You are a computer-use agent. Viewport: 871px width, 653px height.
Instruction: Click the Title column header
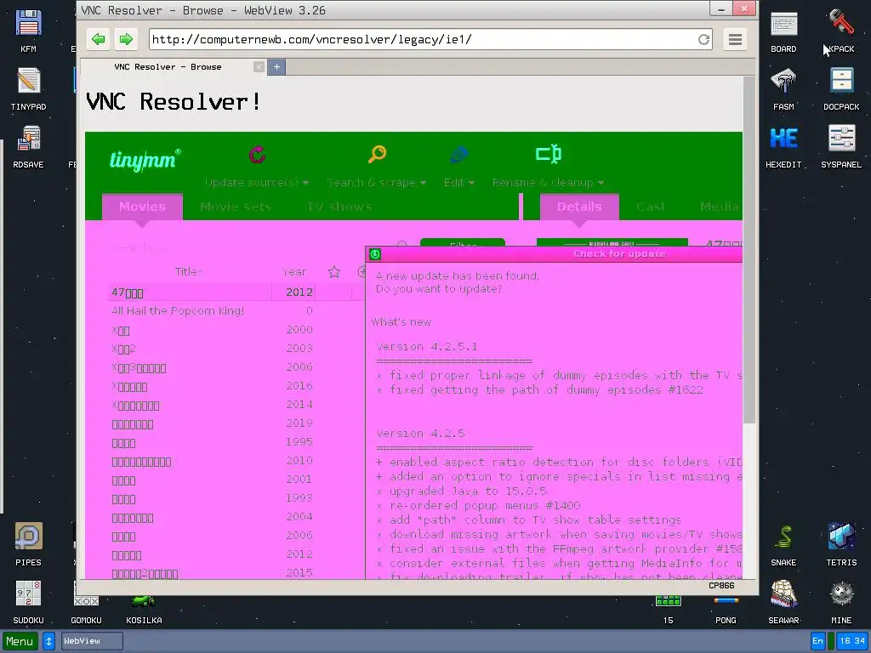pos(188,271)
